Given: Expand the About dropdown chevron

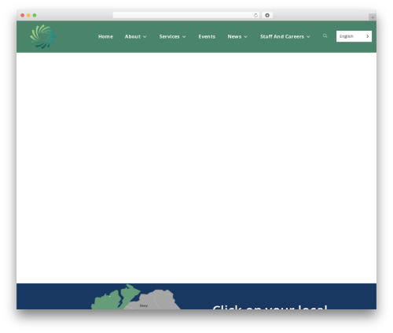Looking at the screenshot, I should (x=145, y=37).
